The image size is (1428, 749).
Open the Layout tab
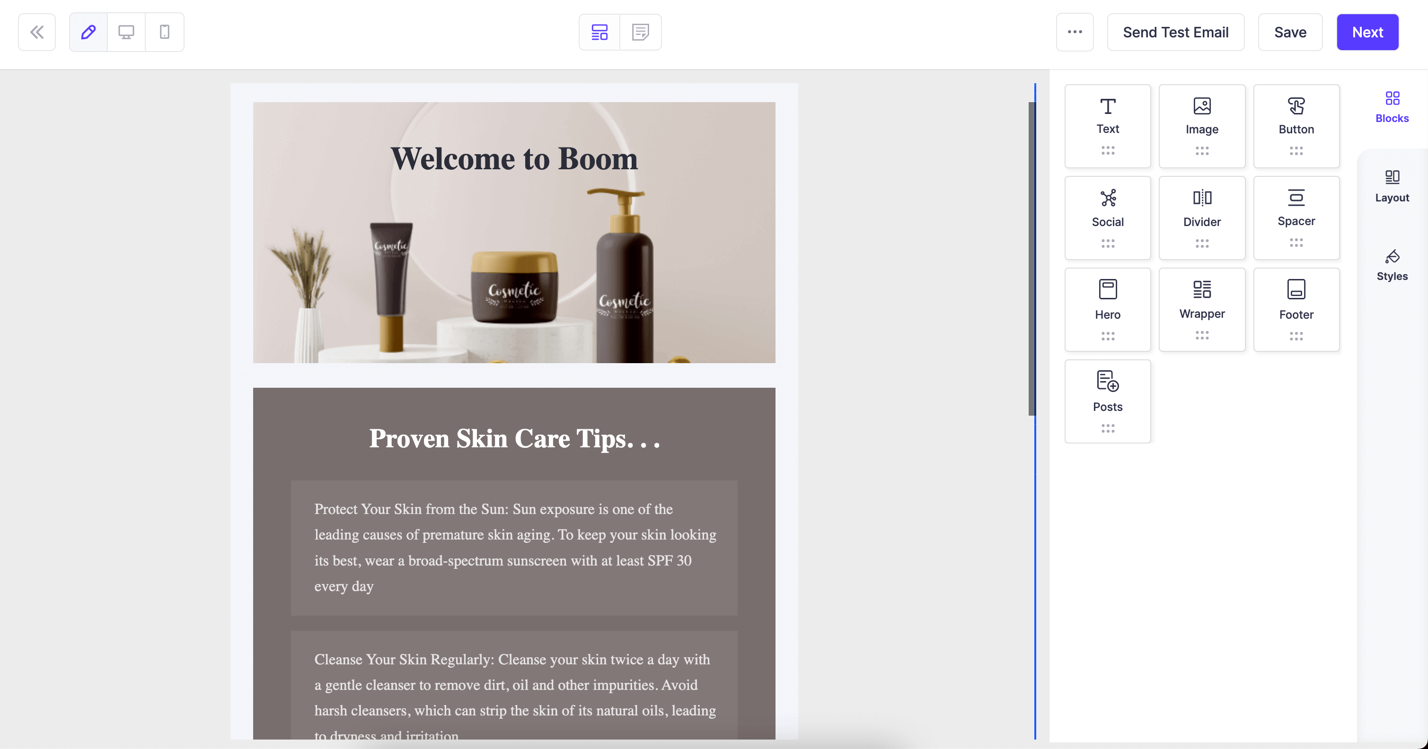coord(1392,187)
